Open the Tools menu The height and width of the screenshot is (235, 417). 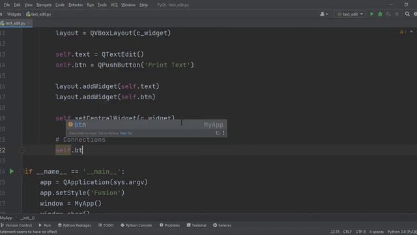[x=102, y=5]
